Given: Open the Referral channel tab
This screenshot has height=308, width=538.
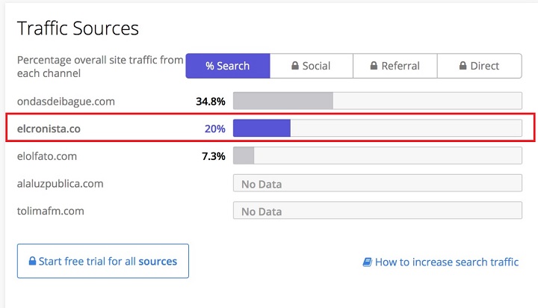Looking at the screenshot, I should [x=395, y=66].
